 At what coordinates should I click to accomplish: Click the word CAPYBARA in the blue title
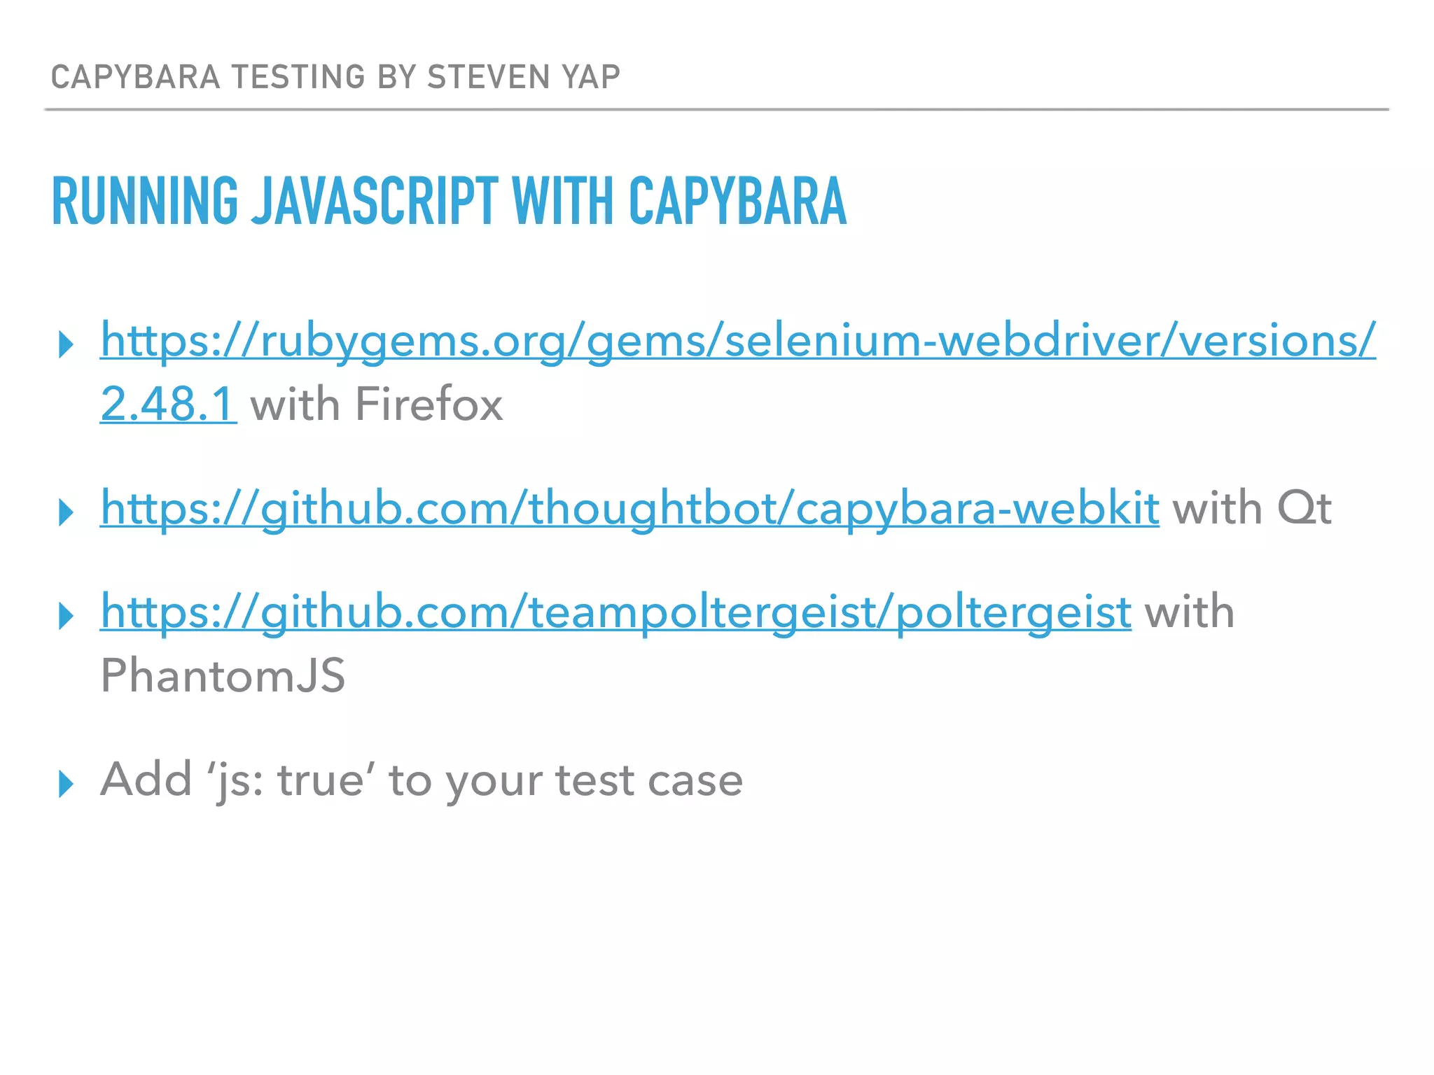pyautogui.click(x=737, y=202)
